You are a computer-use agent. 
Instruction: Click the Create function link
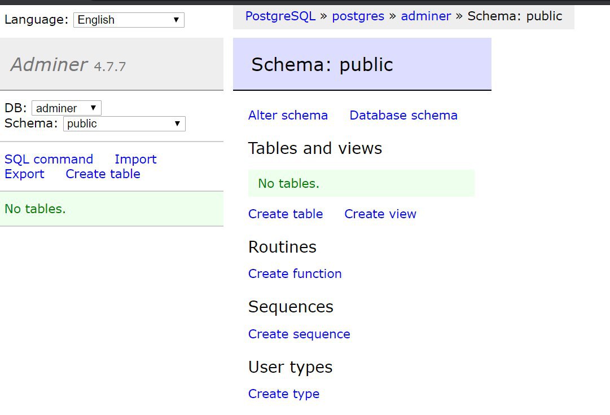pyautogui.click(x=295, y=273)
